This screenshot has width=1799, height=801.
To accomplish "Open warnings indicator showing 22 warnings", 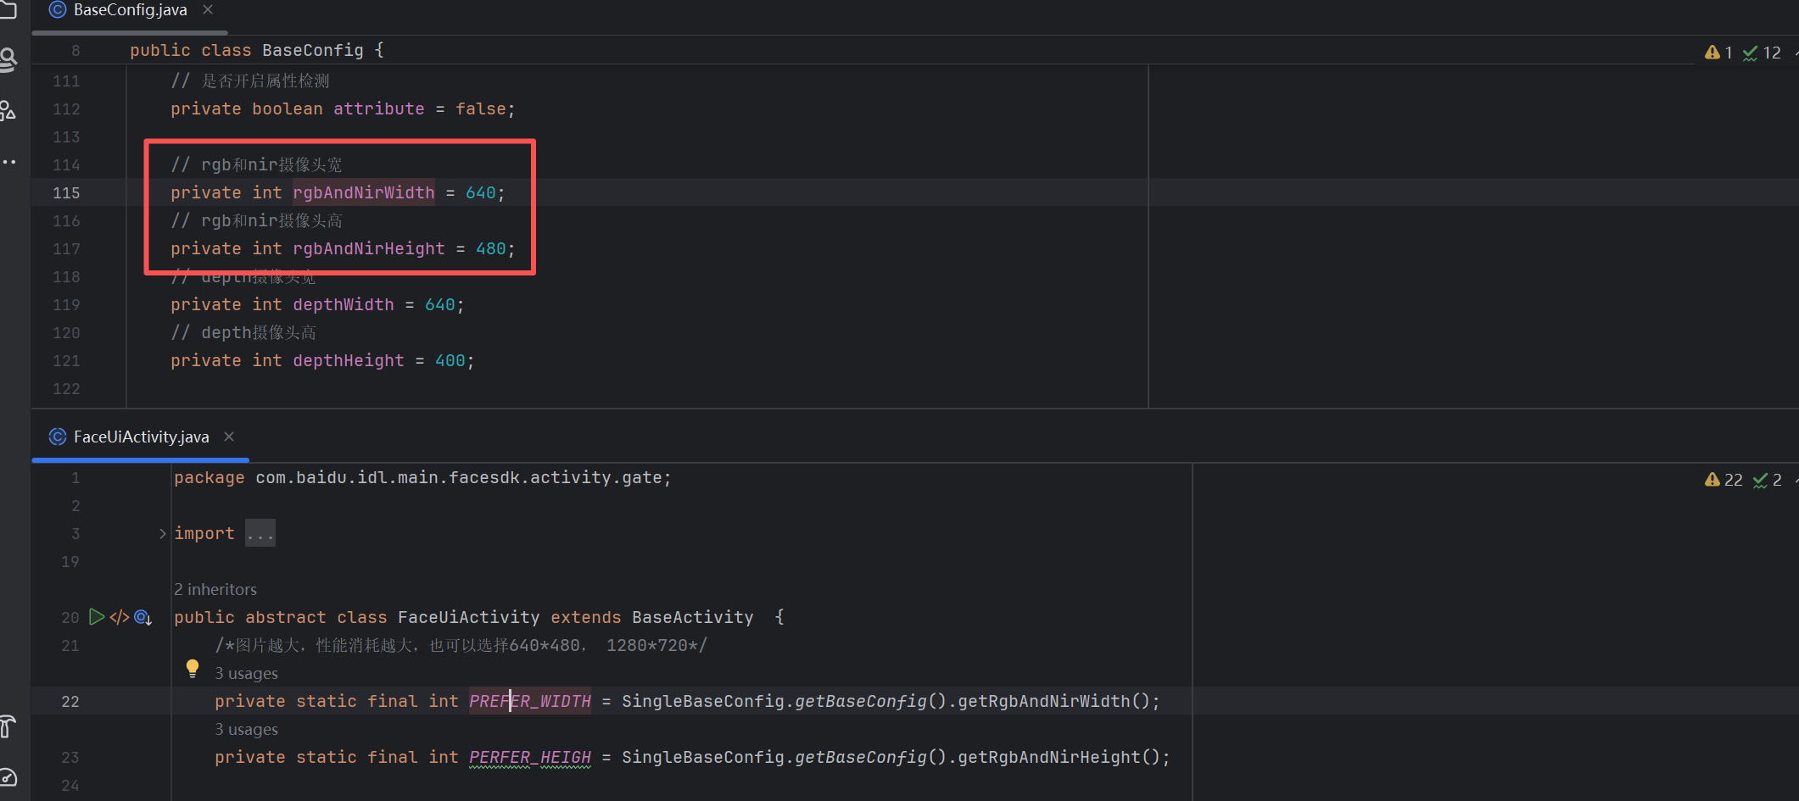I will click(1723, 480).
